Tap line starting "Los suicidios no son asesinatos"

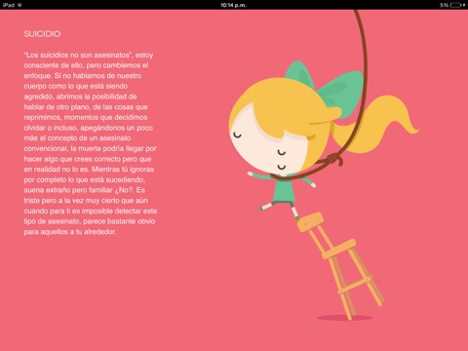89,55
